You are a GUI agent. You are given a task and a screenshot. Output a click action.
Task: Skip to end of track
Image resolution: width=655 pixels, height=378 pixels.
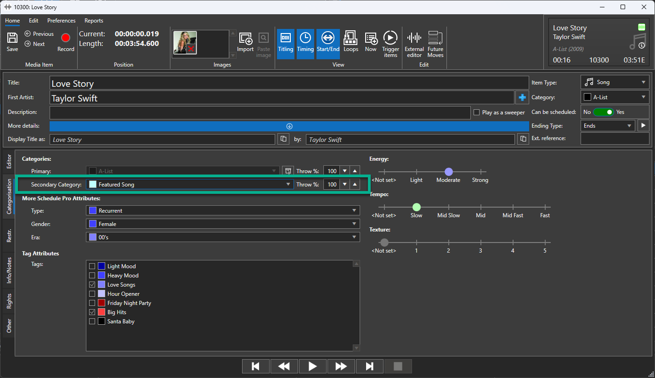coord(370,366)
